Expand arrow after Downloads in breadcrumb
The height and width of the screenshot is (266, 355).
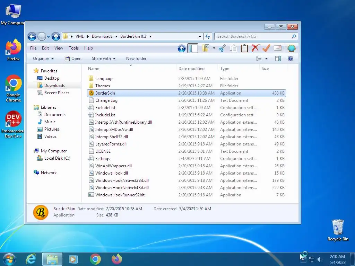(x=116, y=36)
